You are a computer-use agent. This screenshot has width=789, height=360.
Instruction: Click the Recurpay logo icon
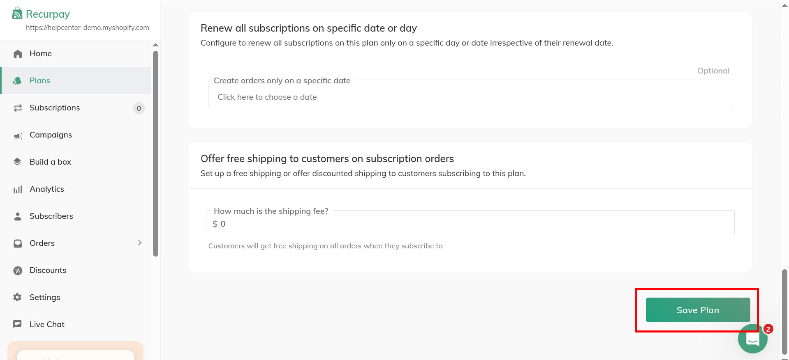point(17,13)
